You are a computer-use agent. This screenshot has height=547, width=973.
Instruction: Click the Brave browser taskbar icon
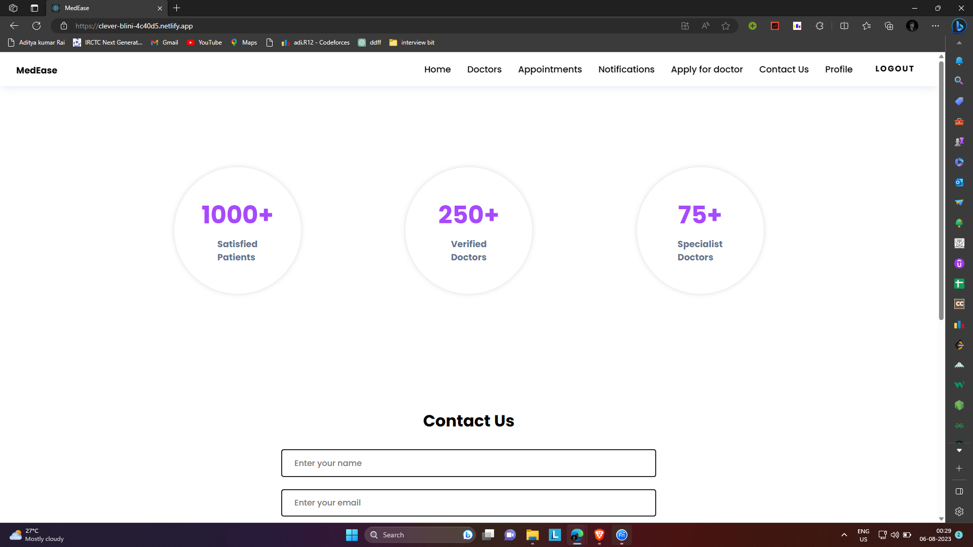coord(600,535)
